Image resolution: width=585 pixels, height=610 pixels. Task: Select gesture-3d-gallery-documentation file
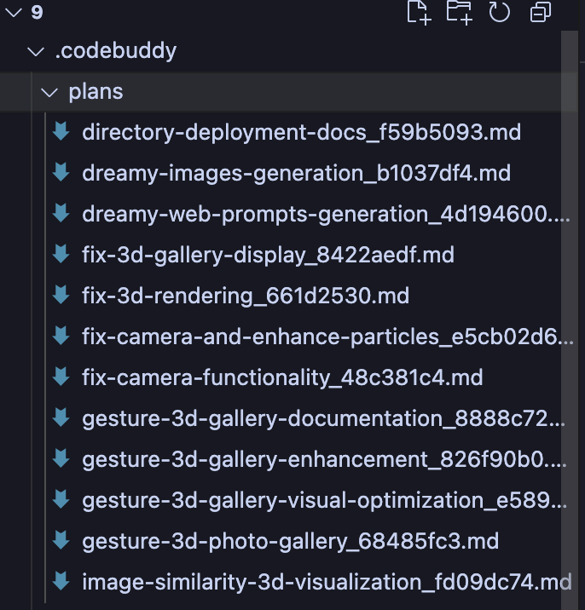tap(324, 418)
